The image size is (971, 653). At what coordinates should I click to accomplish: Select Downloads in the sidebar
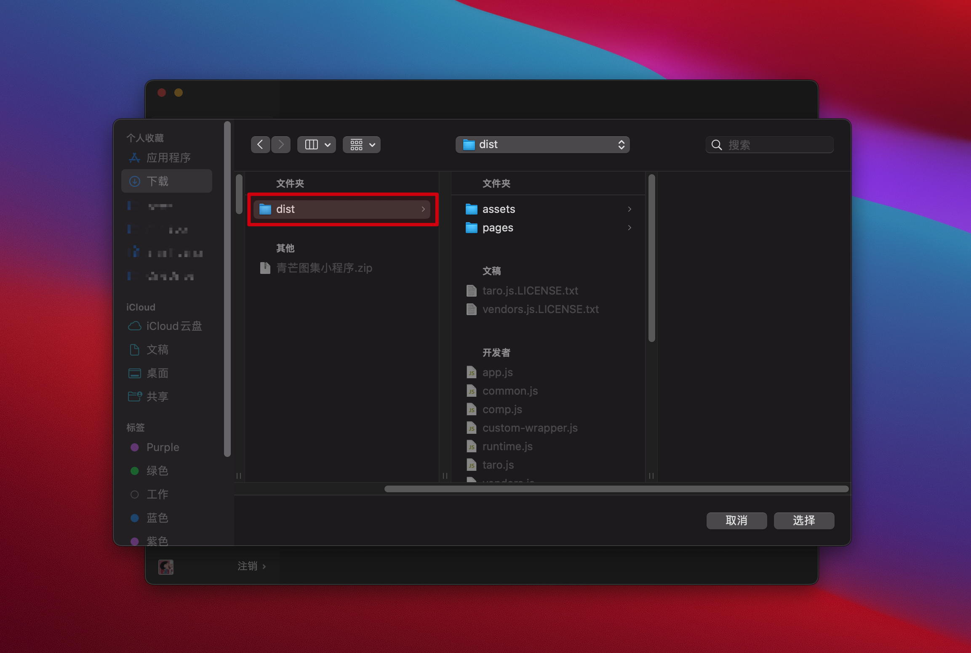pyautogui.click(x=167, y=181)
